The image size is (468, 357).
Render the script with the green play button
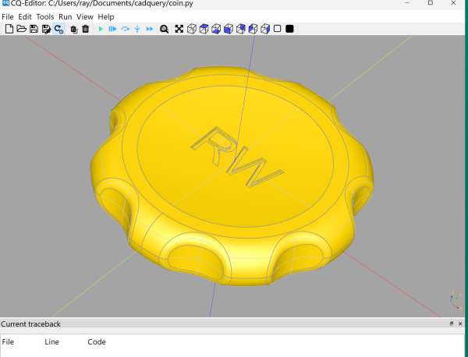(101, 29)
